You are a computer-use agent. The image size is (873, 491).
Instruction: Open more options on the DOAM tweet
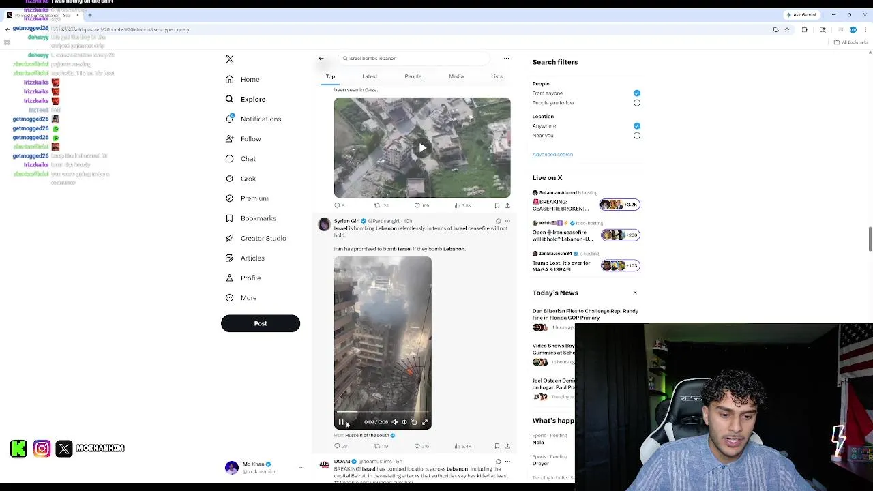click(x=507, y=462)
